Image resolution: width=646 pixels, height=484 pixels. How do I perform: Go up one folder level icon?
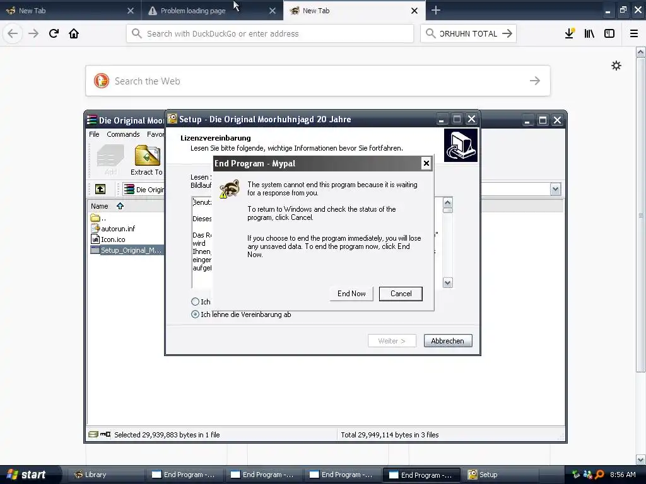point(100,189)
